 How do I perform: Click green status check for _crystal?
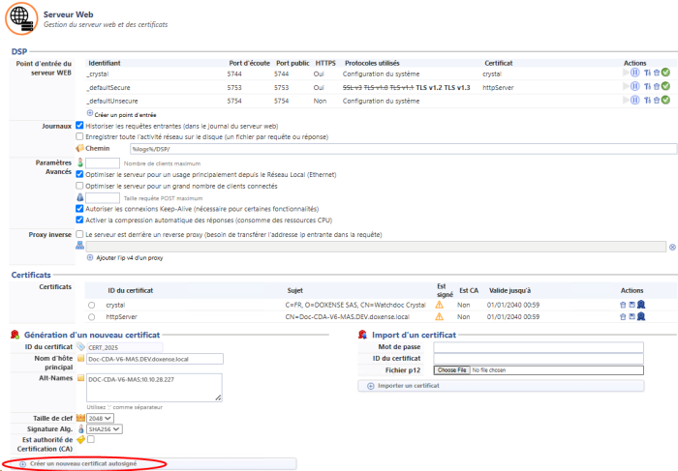coord(665,73)
